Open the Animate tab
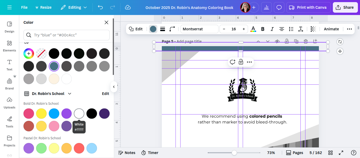The image size is (360, 158). coord(331,29)
